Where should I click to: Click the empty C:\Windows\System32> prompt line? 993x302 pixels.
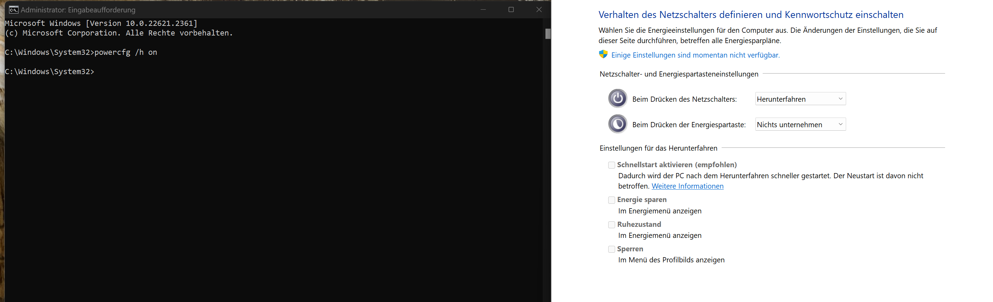pyautogui.click(x=49, y=72)
